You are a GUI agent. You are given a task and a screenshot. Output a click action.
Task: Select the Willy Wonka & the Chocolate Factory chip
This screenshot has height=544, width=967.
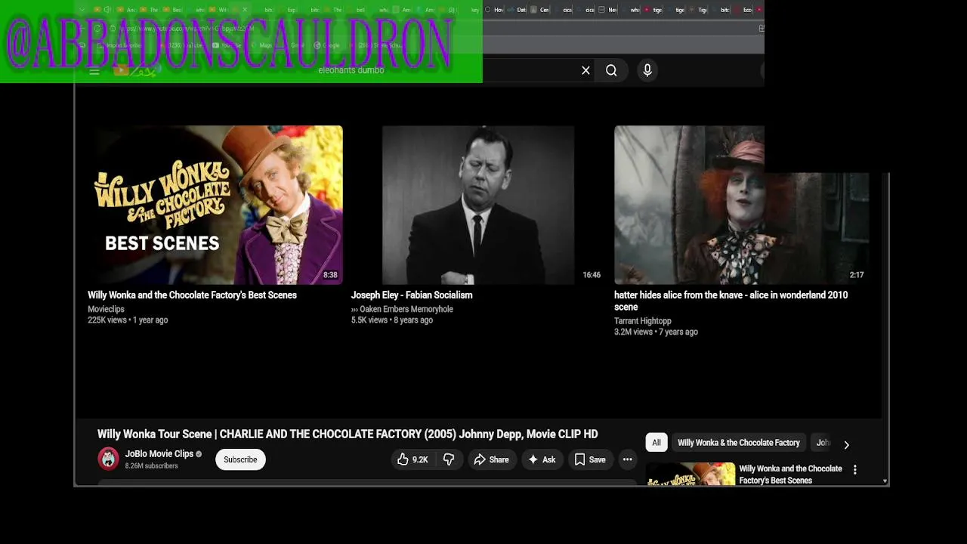[x=738, y=443]
